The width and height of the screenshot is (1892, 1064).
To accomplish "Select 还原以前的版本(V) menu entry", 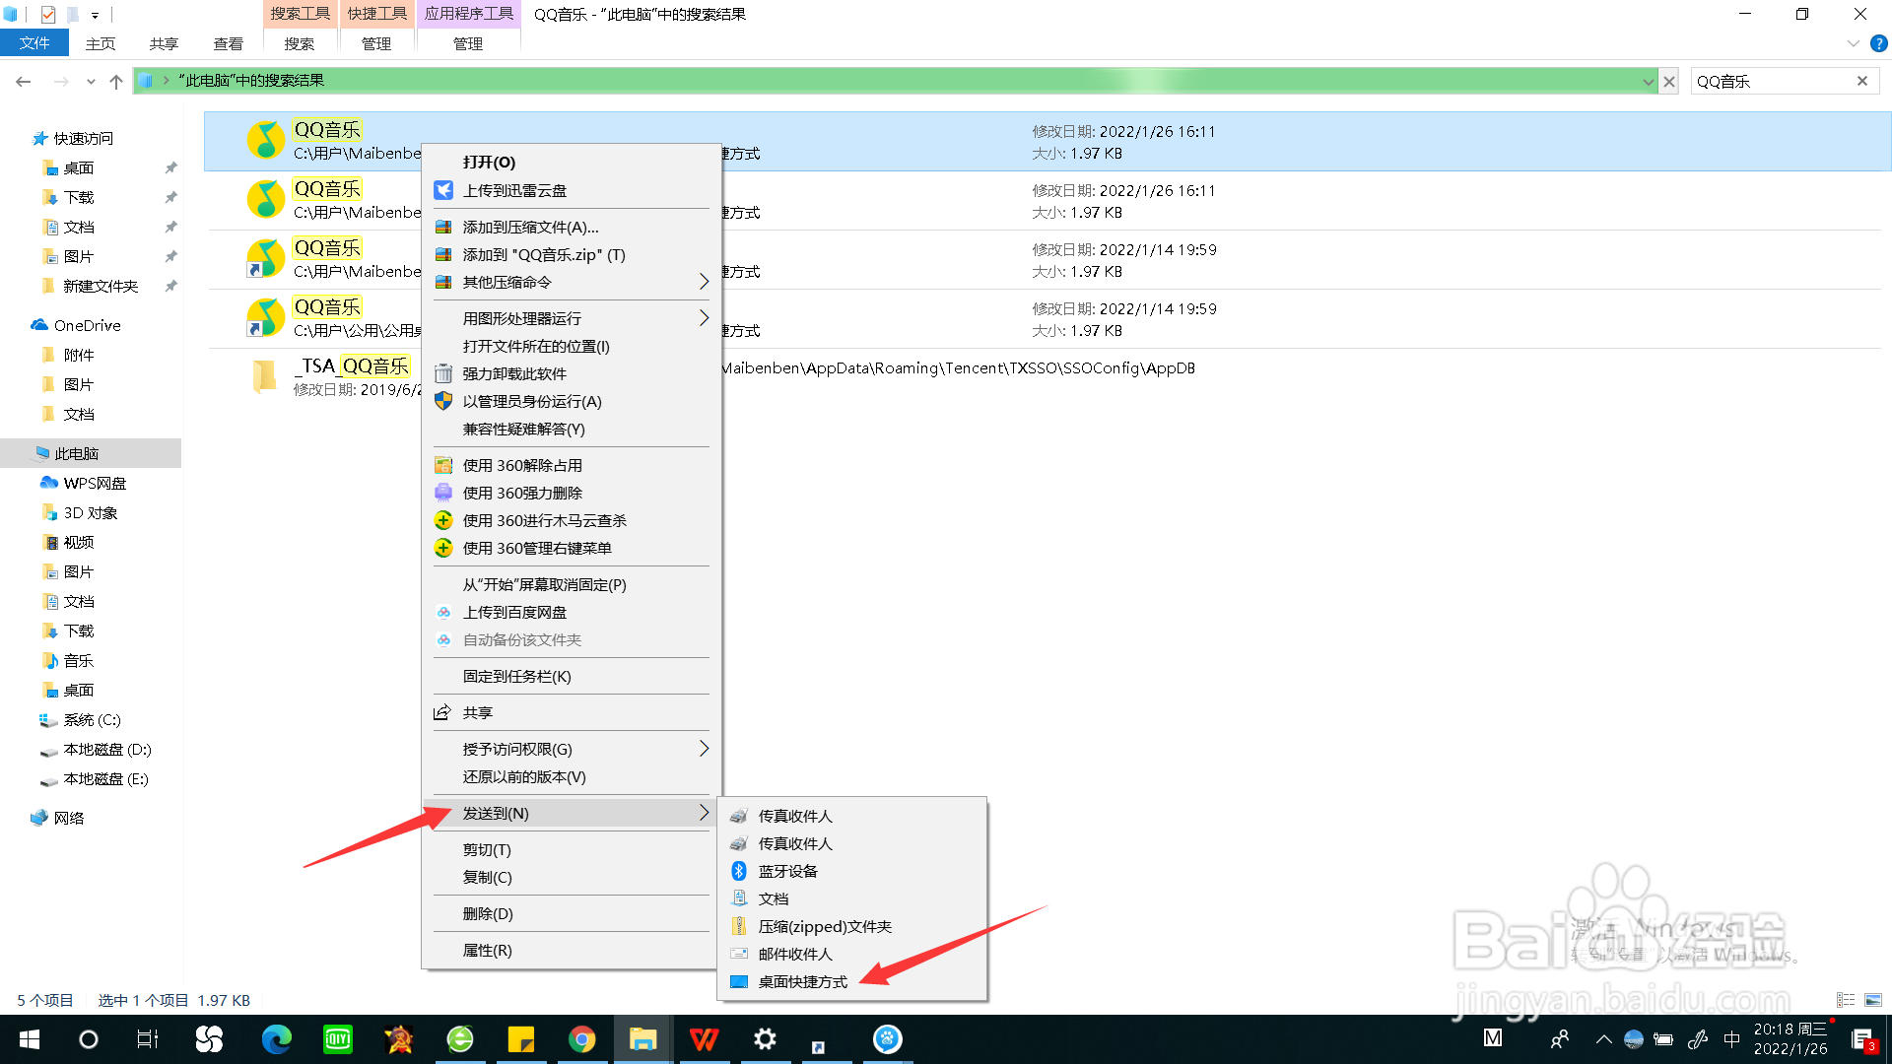I will pyautogui.click(x=572, y=776).
